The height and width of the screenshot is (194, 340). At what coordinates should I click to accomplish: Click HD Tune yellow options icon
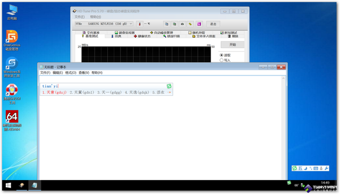[190, 24]
